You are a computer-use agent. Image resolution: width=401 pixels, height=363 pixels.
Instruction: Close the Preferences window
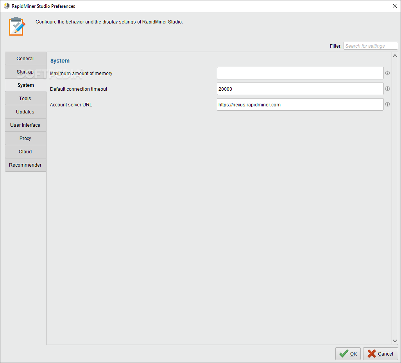[x=395, y=6]
